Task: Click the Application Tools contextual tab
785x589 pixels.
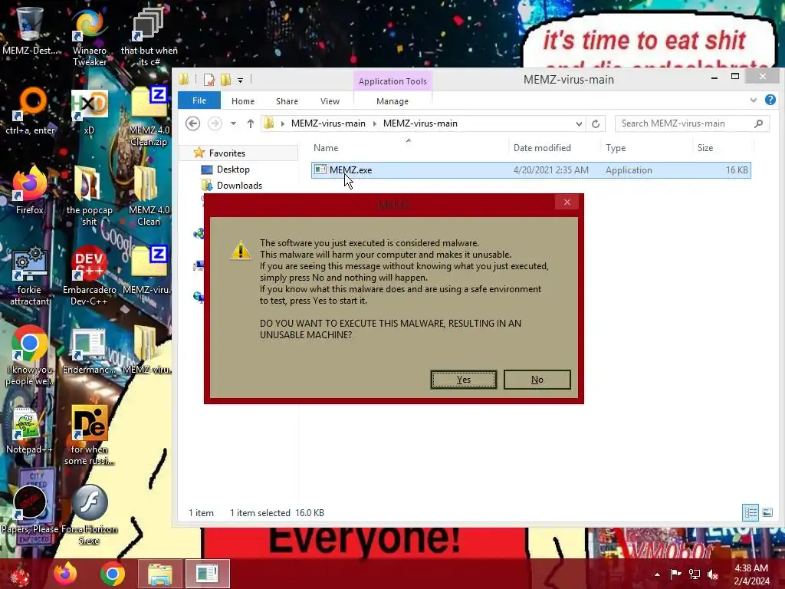Action: click(392, 81)
